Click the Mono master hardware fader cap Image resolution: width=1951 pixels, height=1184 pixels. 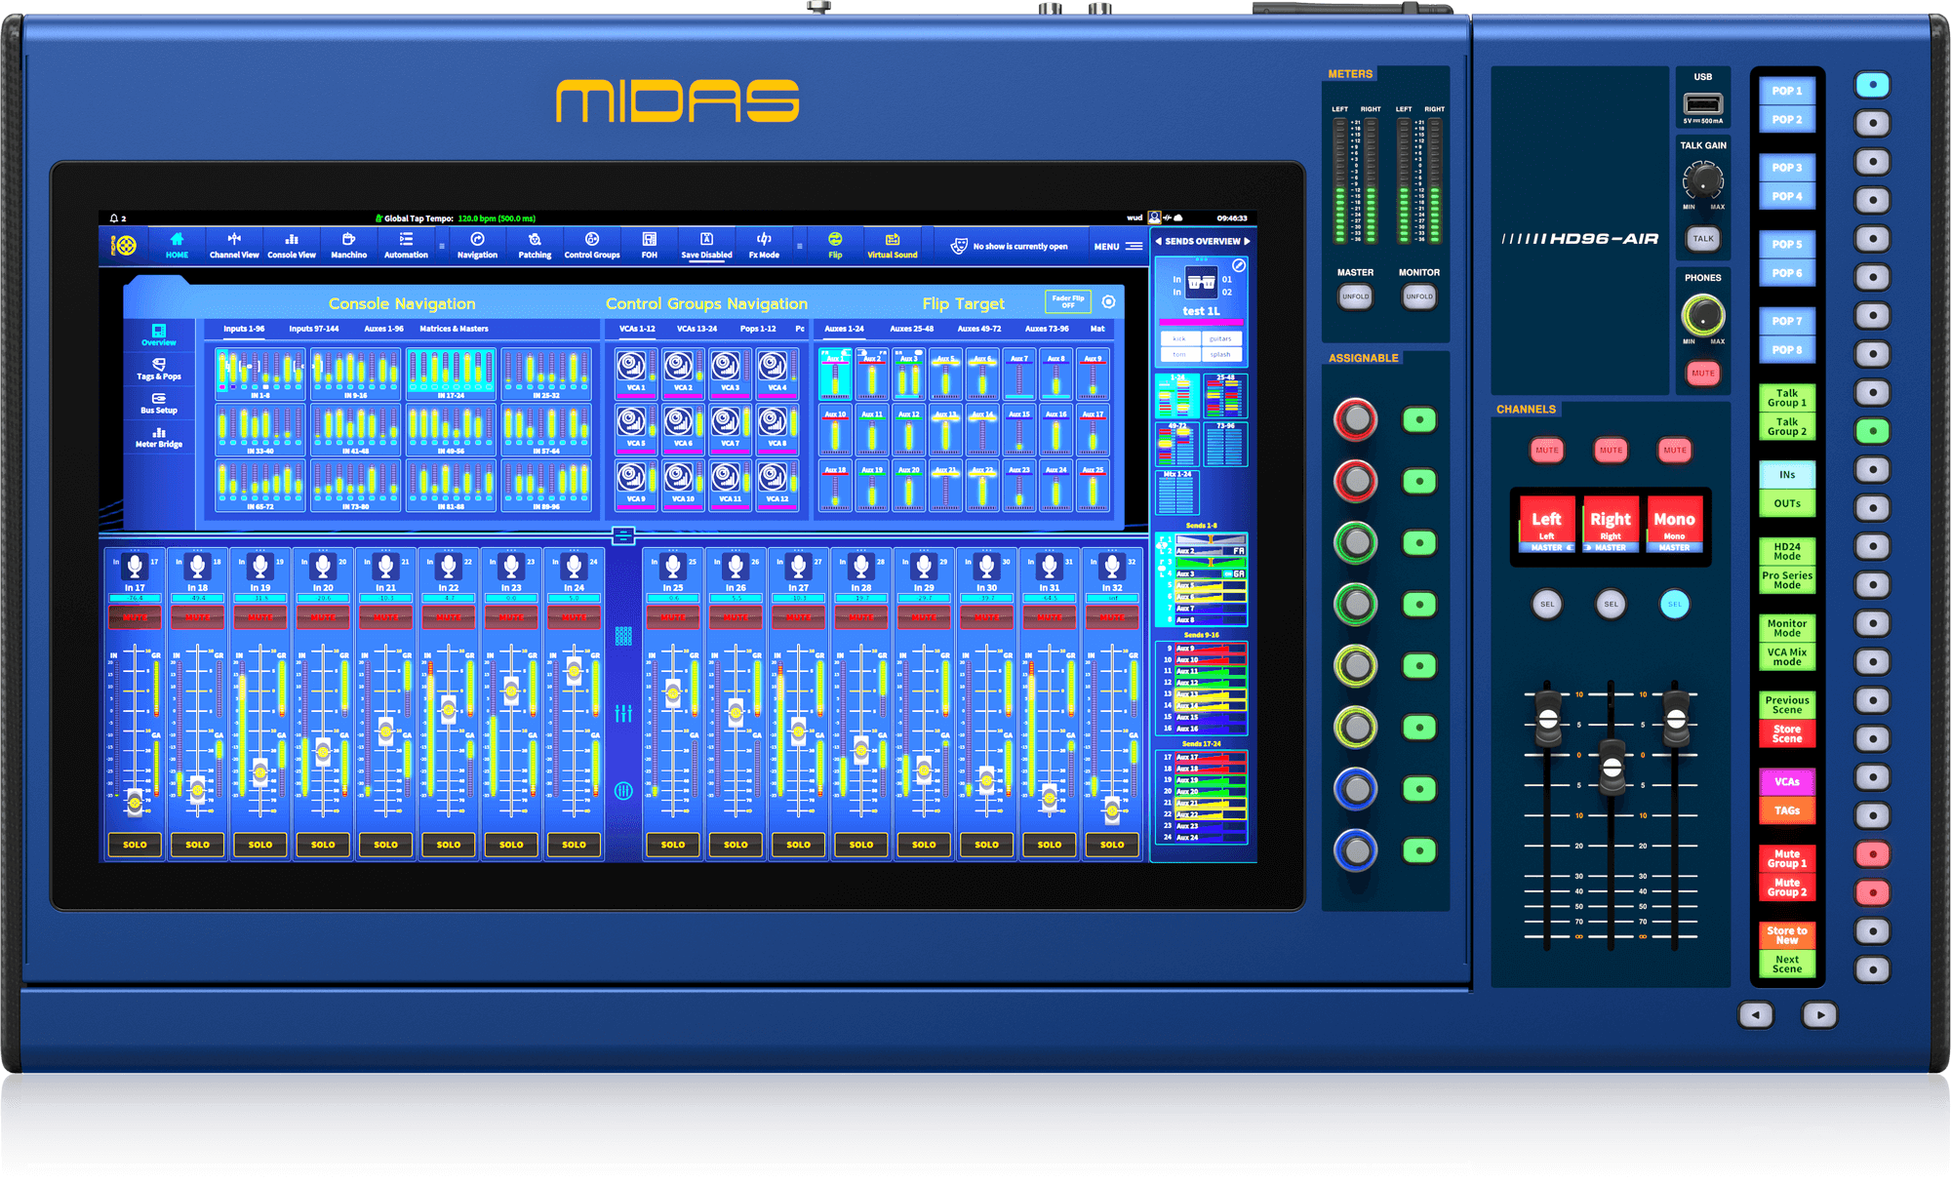[x=1676, y=720]
